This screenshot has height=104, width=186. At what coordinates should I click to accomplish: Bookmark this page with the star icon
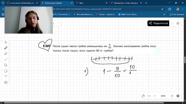(162, 9)
